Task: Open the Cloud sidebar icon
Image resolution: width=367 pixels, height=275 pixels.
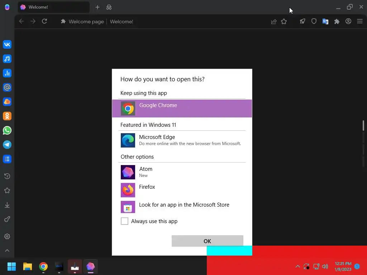Action: [7, 102]
